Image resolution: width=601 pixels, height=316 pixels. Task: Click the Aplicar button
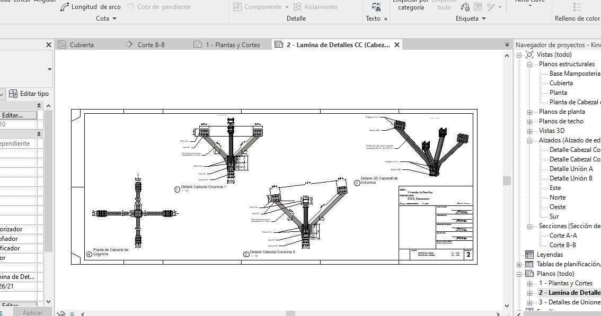[32, 312]
